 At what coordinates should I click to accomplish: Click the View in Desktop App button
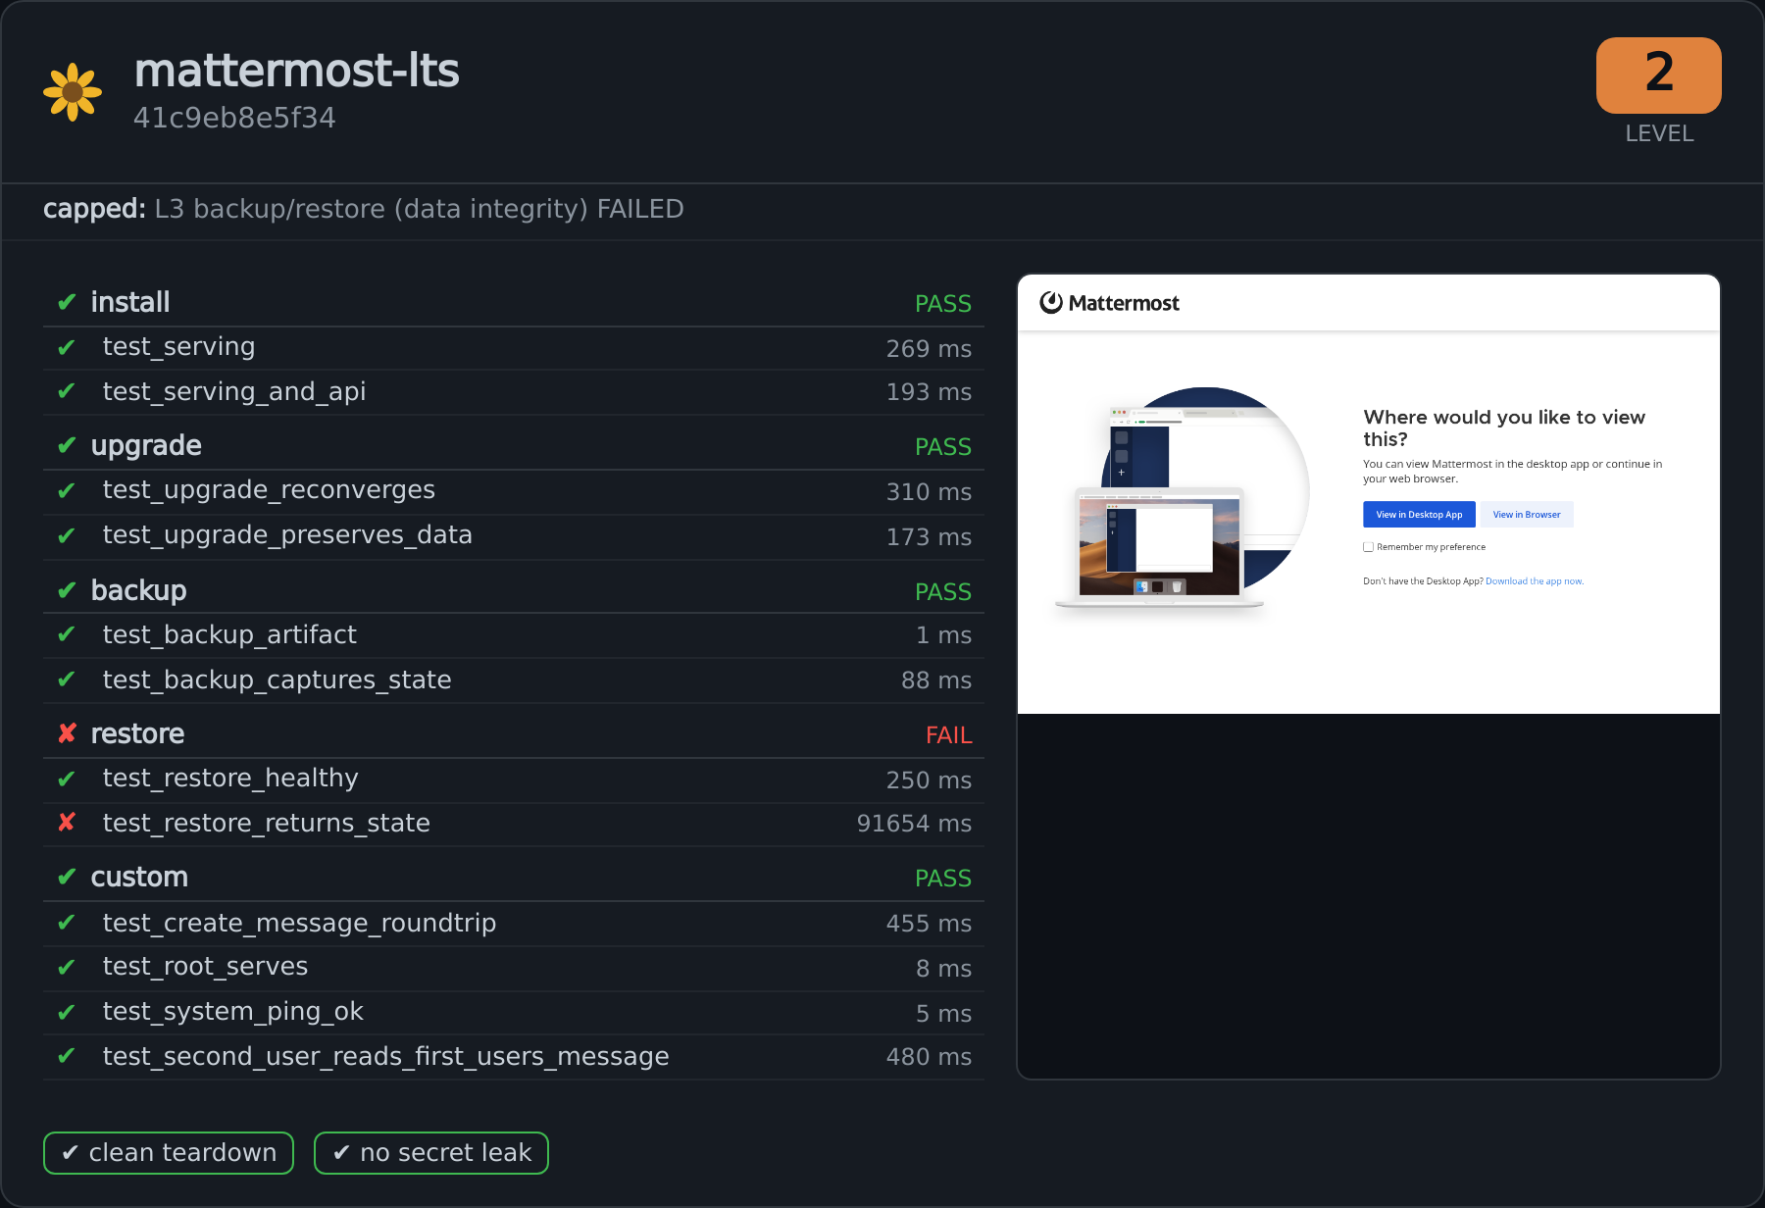[x=1419, y=515]
